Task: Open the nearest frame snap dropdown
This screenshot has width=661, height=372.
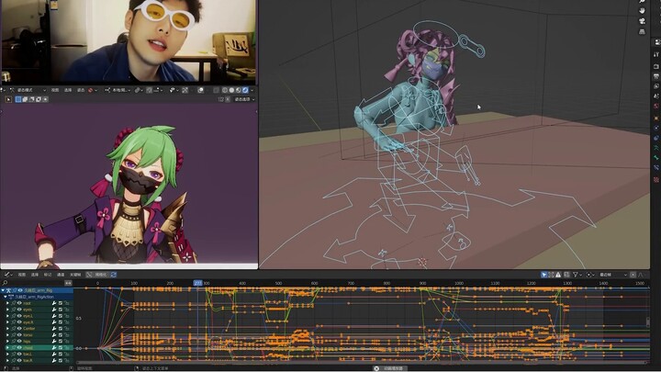Action: (612, 275)
